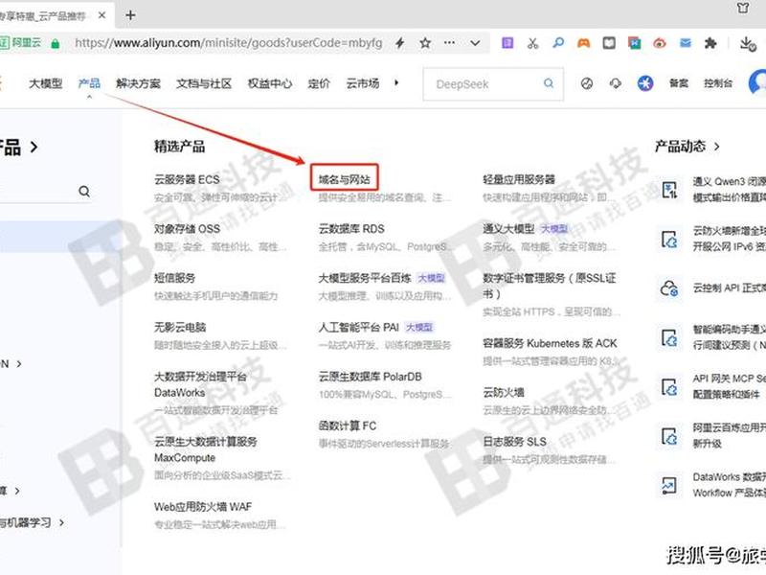Open the blue mail envelope extension

click(686, 43)
